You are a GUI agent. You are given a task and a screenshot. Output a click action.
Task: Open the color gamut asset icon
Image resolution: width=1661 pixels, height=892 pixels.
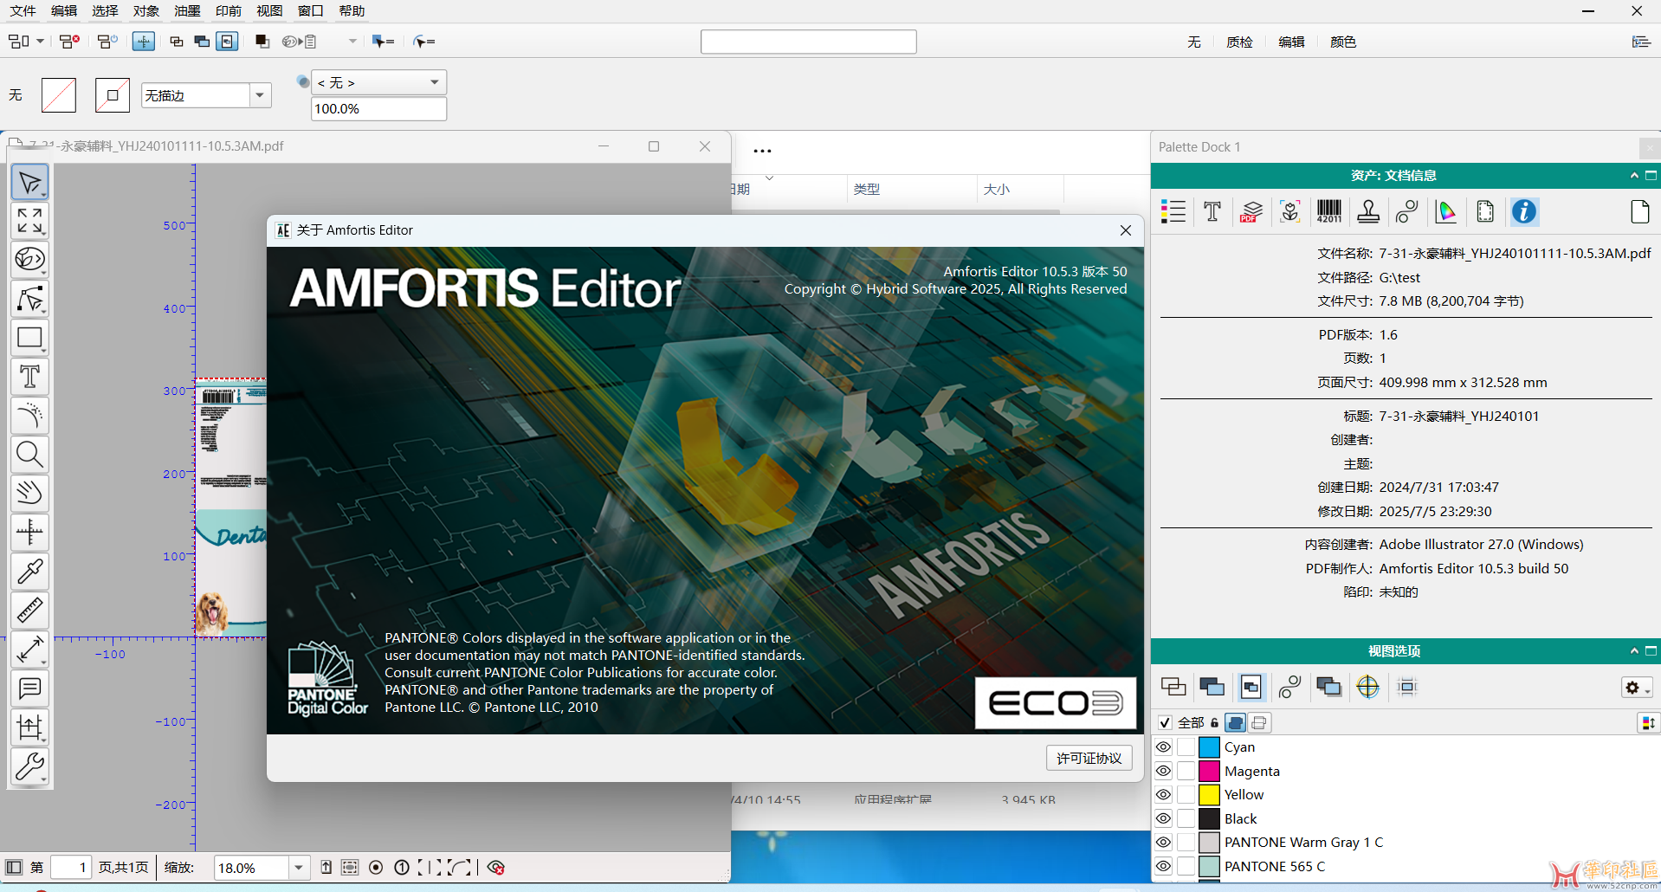click(1445, 211)
